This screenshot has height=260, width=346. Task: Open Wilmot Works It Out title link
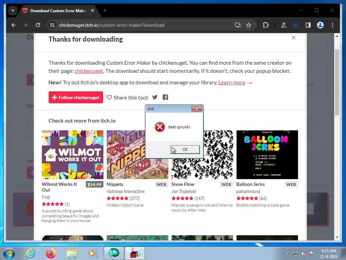pos(59,187)
